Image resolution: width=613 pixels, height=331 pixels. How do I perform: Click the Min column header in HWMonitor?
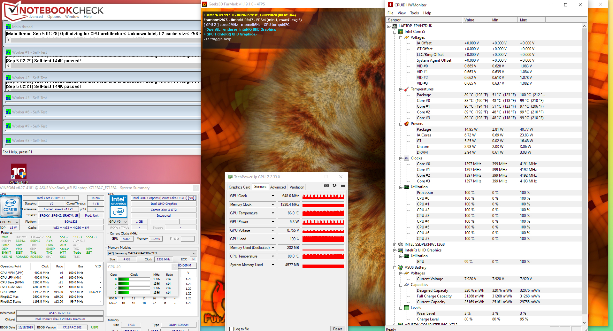pos(503,20)
